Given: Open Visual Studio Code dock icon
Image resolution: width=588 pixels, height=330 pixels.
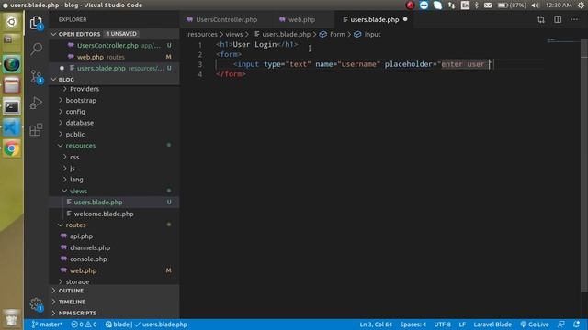Looking at the screenshot, I should (x=12, y=128).
